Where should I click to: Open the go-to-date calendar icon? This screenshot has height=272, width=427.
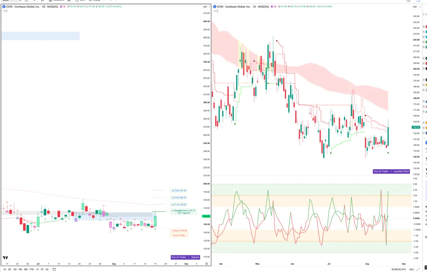(54, 270)
